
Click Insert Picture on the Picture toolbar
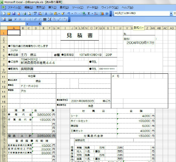(4, 19)
